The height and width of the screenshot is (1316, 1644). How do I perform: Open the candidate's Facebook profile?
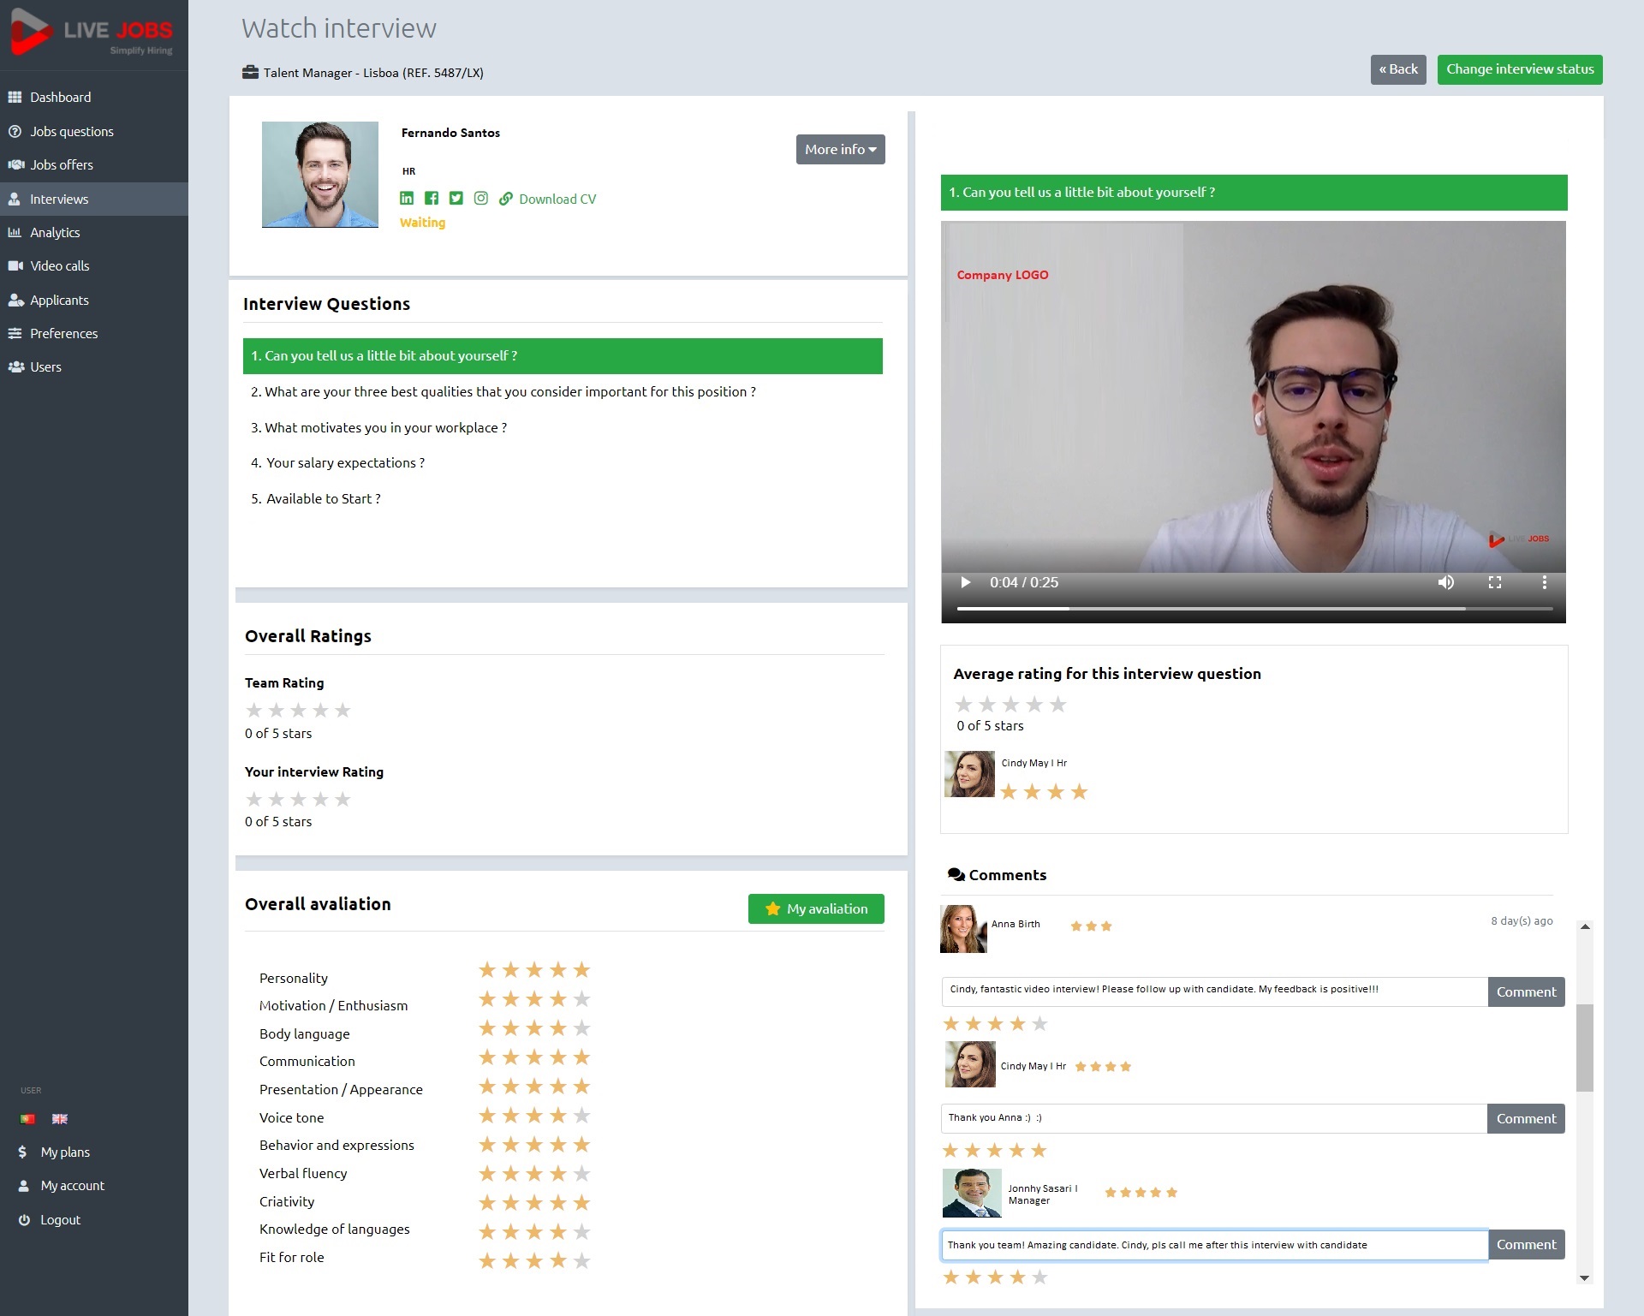[432, 198]
